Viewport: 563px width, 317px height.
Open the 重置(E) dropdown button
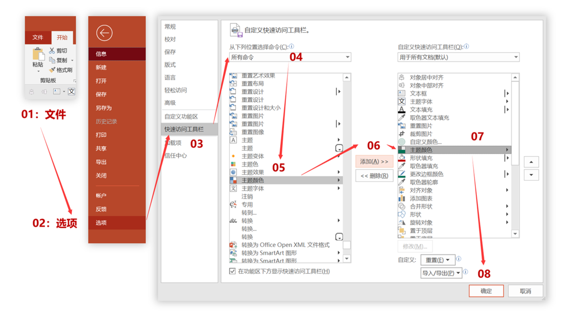point(438,260)
